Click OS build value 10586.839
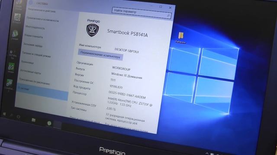The image size is (277, 155). click(116, 87)
